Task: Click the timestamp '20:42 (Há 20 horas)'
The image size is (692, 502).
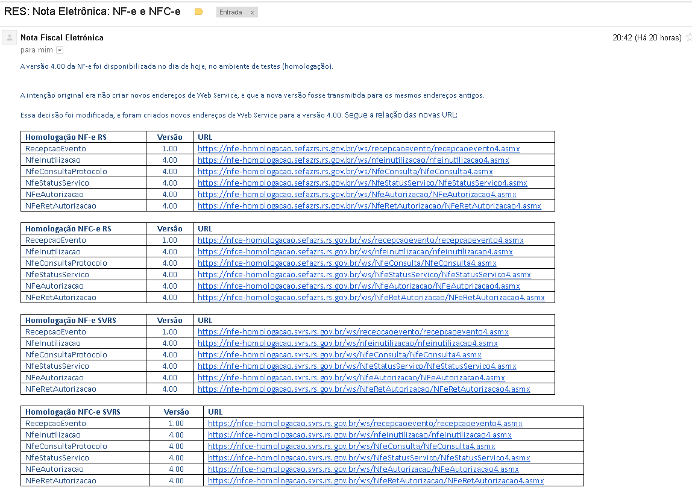Action: pos(647,38)
